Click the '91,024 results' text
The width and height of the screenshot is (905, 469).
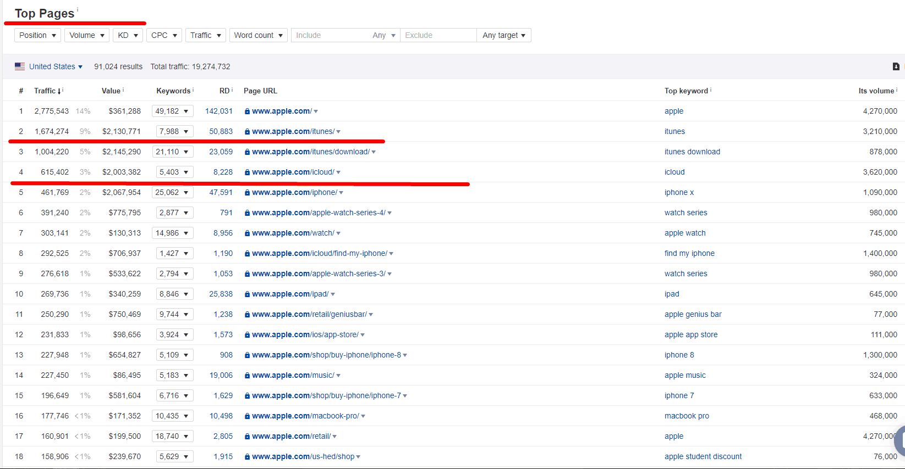(x=118, y=66)
